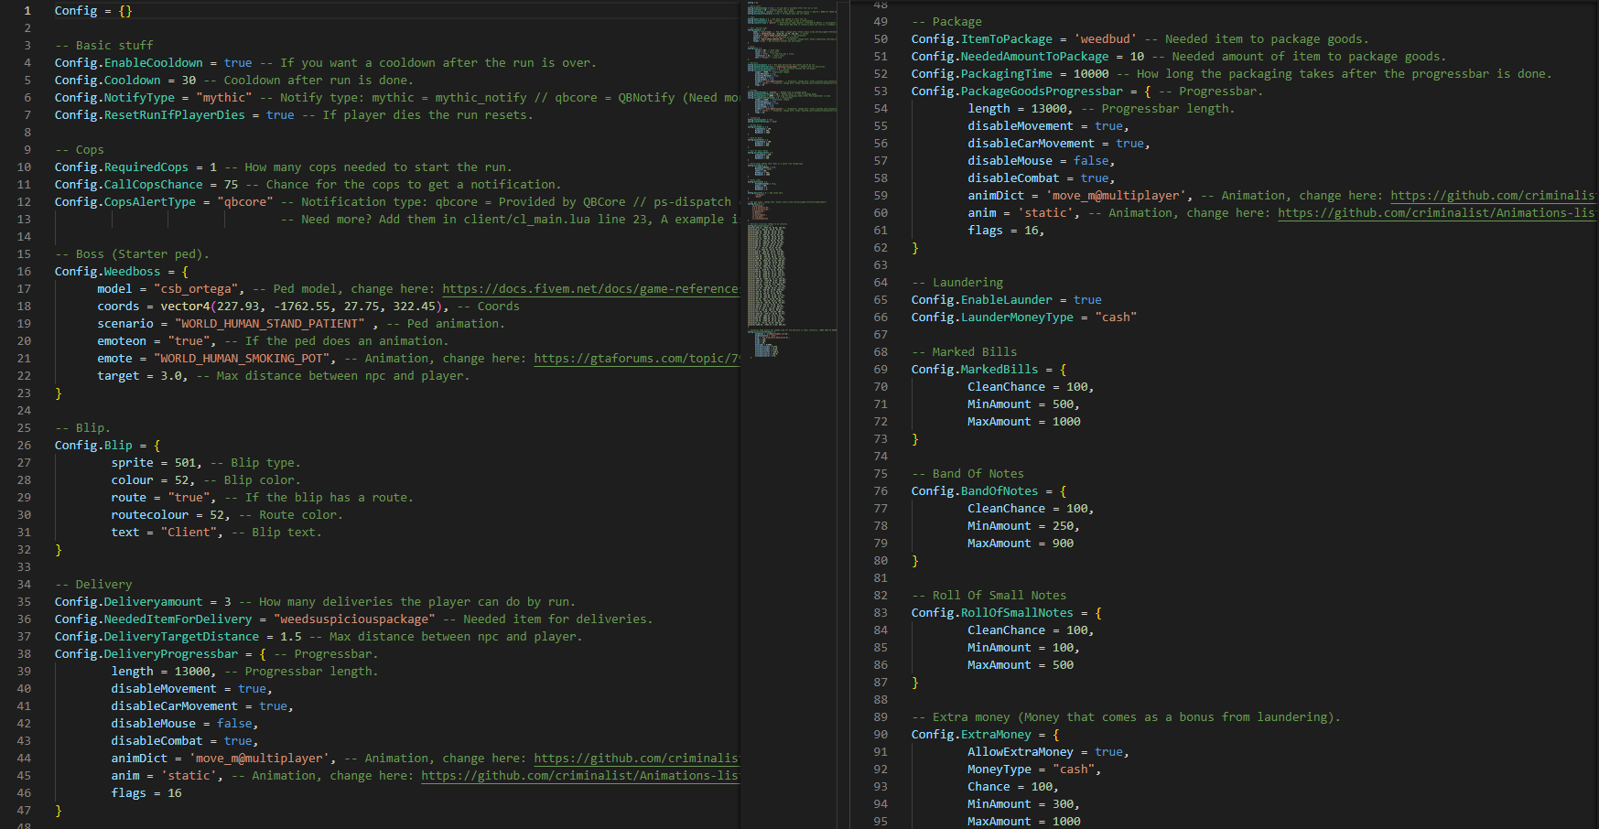Click the Config.EnableLaunder true value
Screen dimensions: 1599x829
(x=1087, y=300)
